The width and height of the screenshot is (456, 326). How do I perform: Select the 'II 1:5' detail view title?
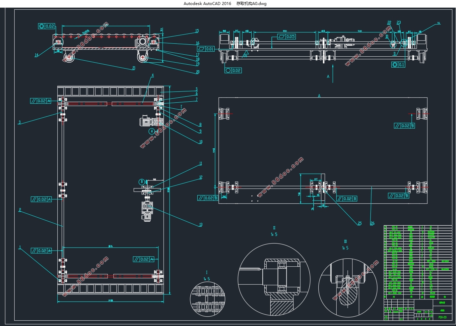[274, 231]
